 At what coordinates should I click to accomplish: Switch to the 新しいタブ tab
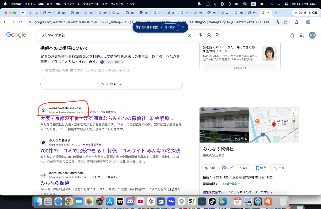point(144,13)
